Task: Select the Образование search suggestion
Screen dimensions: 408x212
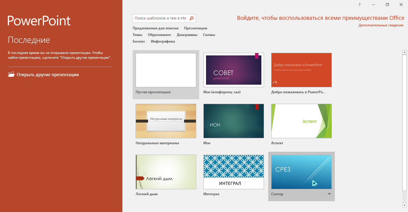Action: [x=159, y=35]
